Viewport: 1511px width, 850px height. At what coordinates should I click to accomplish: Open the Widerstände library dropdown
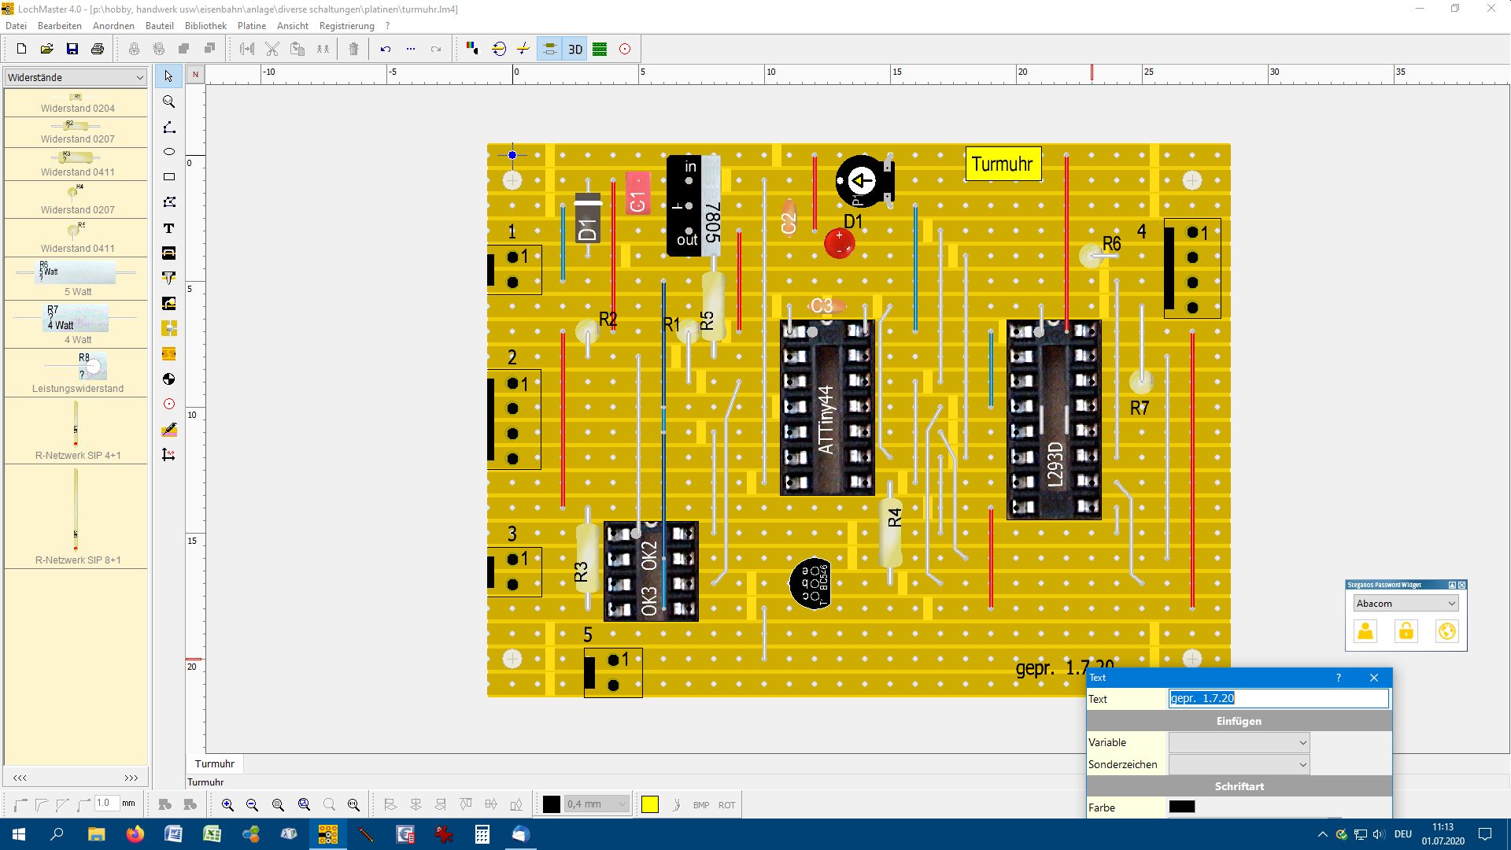(x=76, y=77)
